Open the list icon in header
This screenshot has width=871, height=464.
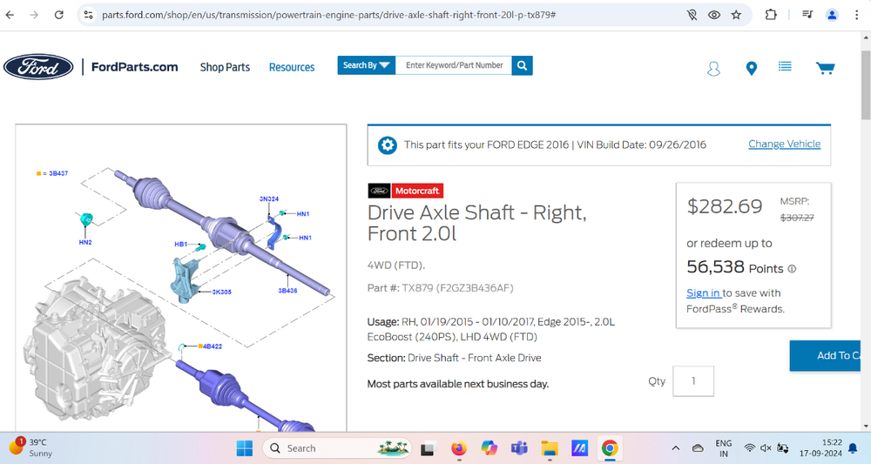tap(785, 67)
